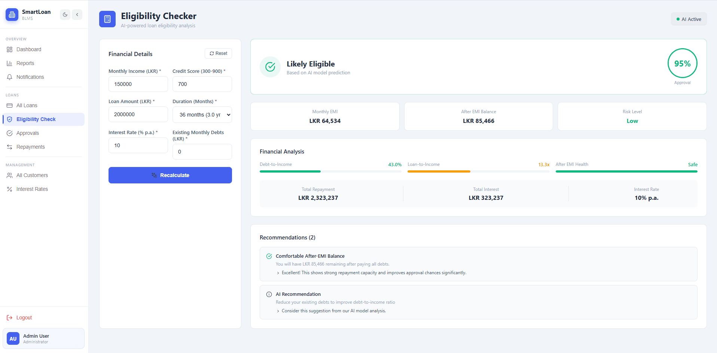Click the Dashboard grid icon
Viewport: 717px width, 353px height.
10,49
